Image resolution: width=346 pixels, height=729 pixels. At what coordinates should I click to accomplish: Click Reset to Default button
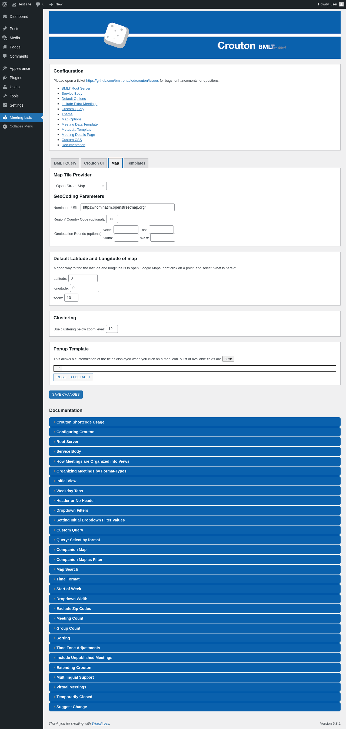[73, 377]
